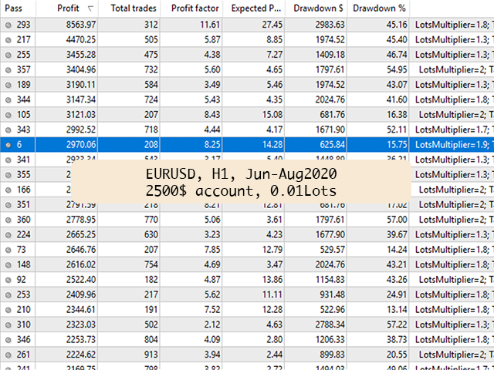Click profit value 3190.11

click(x=80, y=85)
